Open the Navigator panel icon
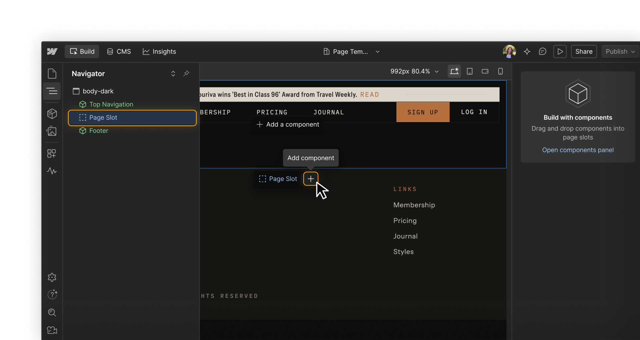640x340 pixels. 52,91
